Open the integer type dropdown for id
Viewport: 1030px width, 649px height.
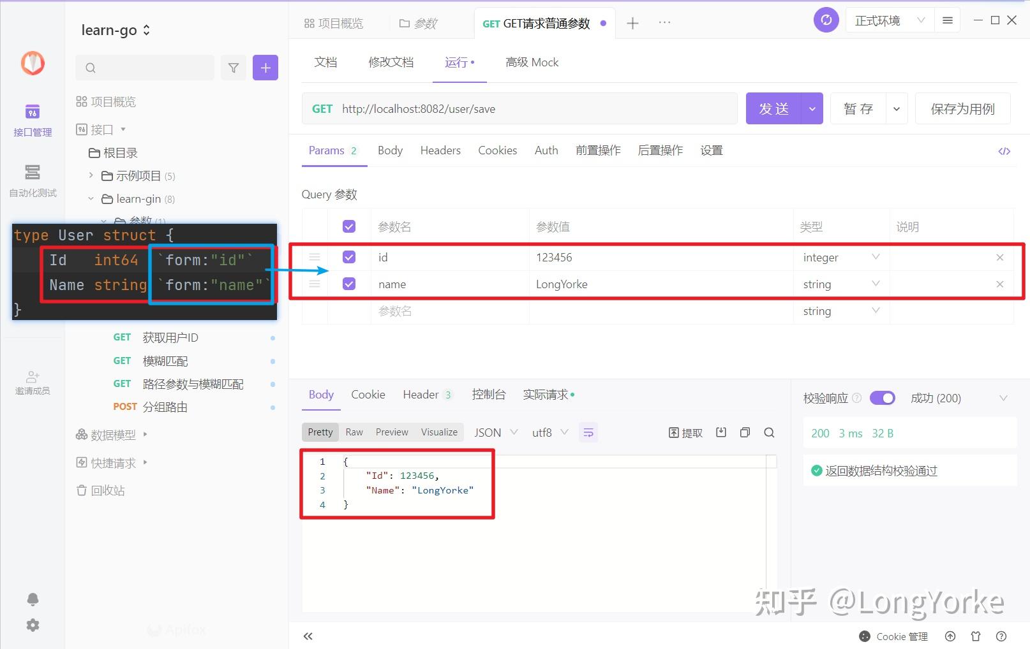tap(841, 257)
